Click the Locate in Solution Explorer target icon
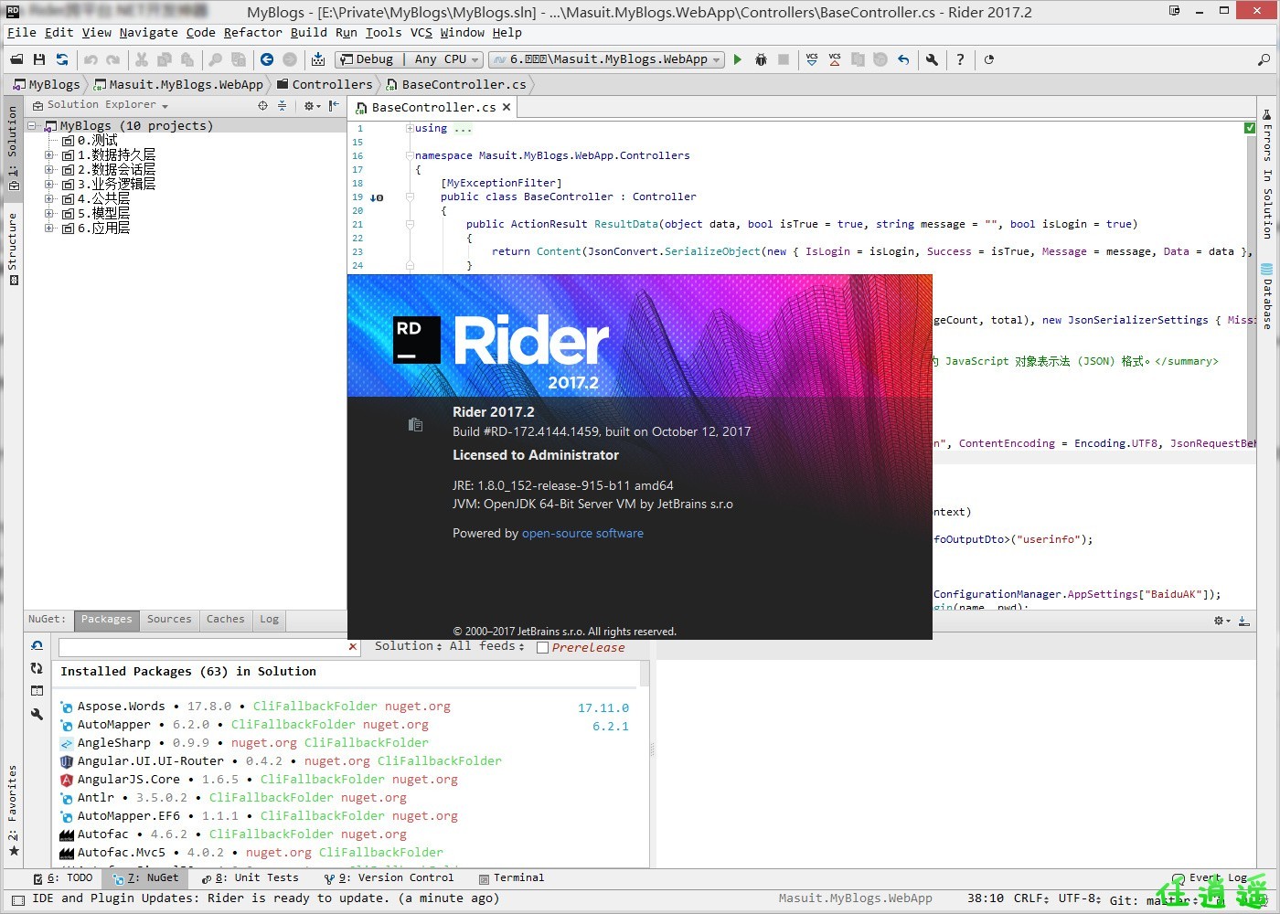Image resolution: width=1280 pixels, height=914 pixels. (x=263, y=106)
